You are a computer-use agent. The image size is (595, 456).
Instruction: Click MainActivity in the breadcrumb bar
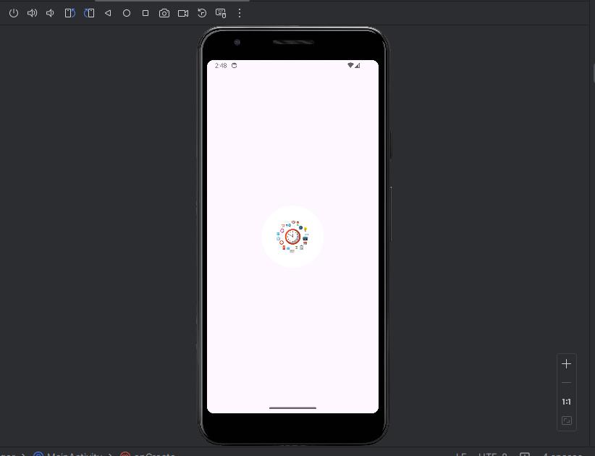[75, 454]
